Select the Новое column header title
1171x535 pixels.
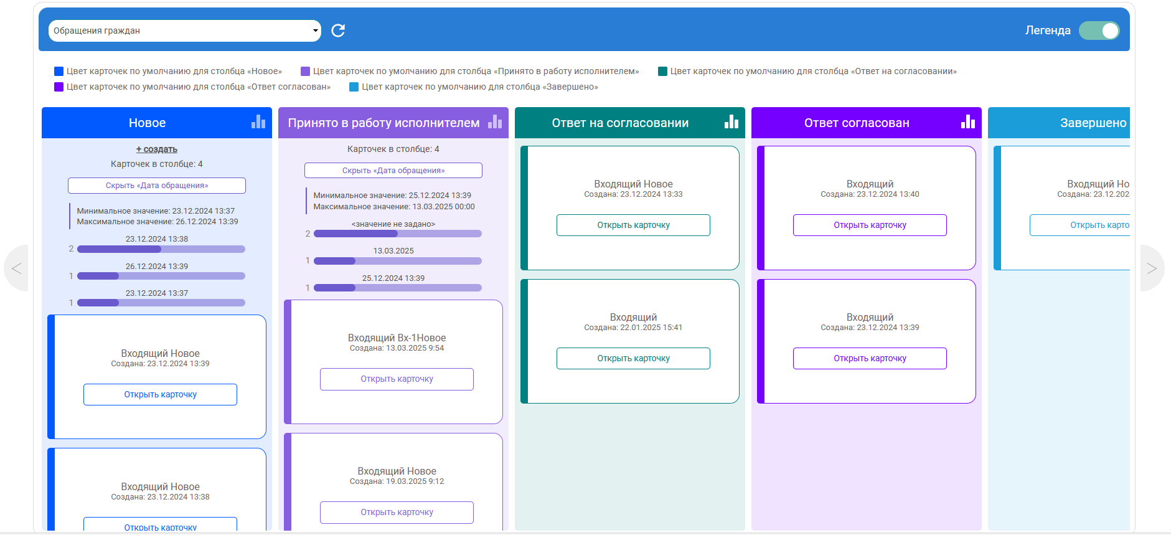[x=147, y=123]
